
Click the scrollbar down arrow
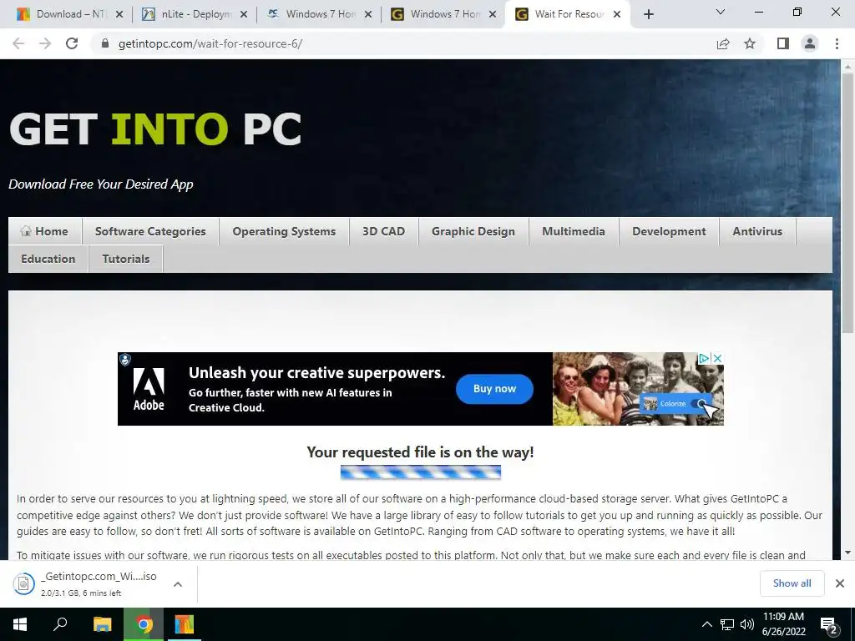point(847,553)
